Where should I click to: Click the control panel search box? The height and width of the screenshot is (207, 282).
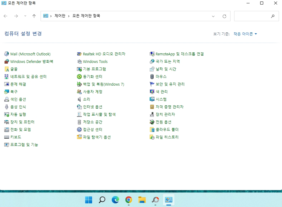click(256, 16)
